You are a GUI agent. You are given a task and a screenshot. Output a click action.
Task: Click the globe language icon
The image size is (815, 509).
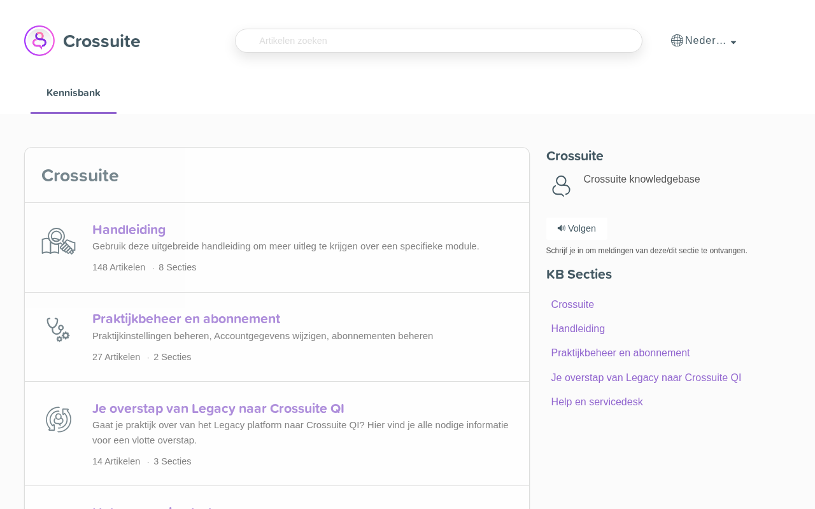[677, 41]
